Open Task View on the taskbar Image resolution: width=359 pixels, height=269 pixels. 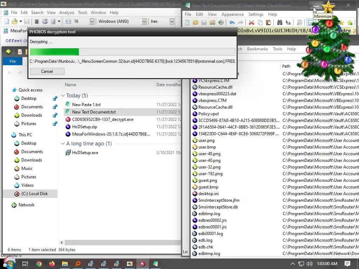click(25, 264)
